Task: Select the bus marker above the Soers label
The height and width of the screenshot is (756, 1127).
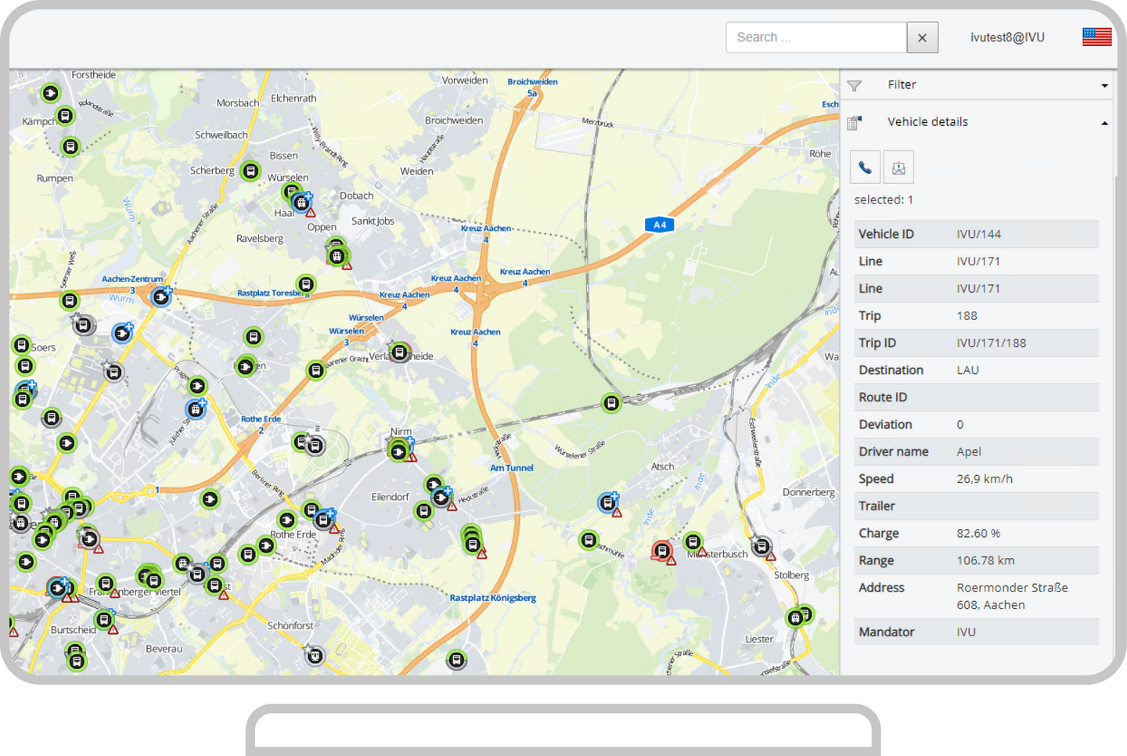Action: [x=22, y=344]
